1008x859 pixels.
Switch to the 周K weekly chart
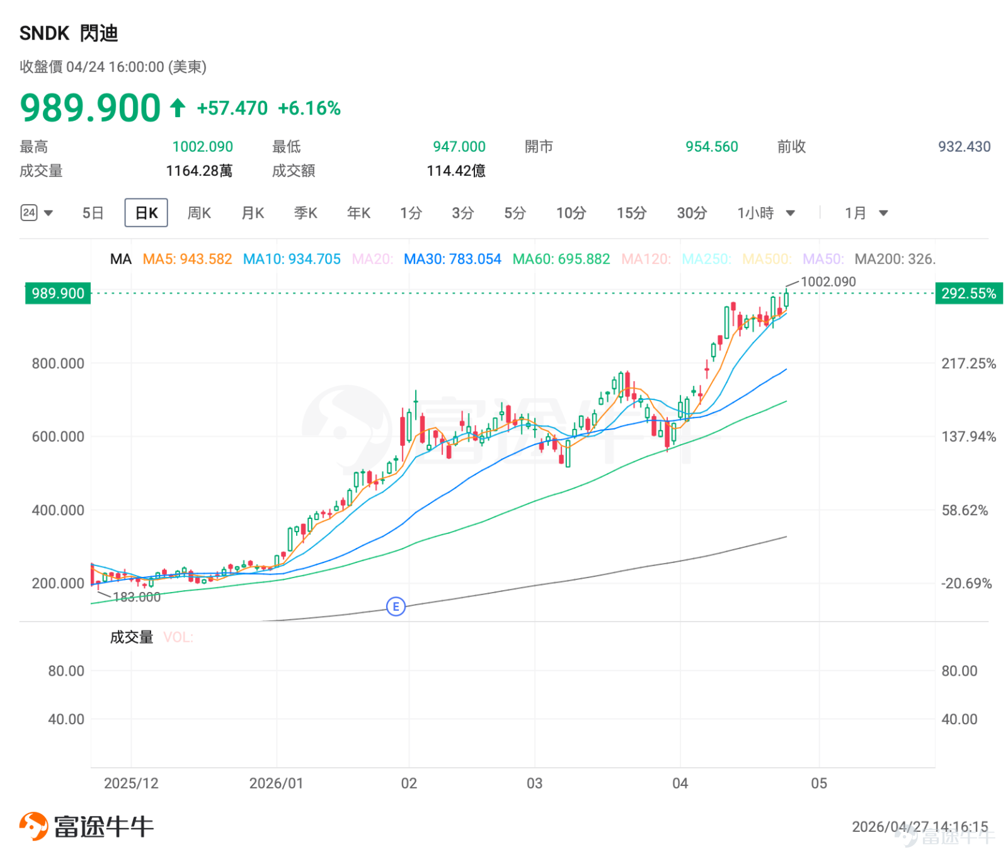coord(199,213)
